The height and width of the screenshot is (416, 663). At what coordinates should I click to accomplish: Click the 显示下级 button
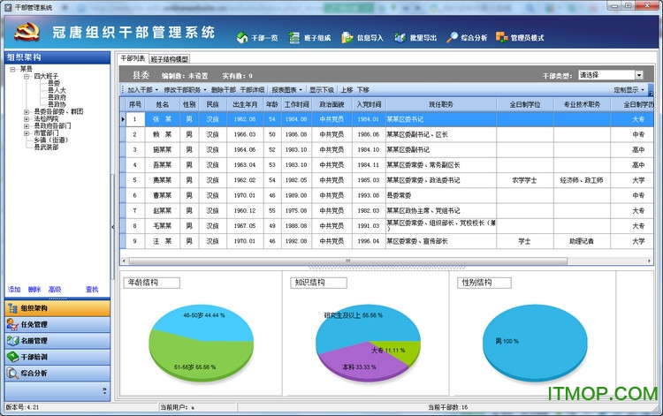click(322, 90)
